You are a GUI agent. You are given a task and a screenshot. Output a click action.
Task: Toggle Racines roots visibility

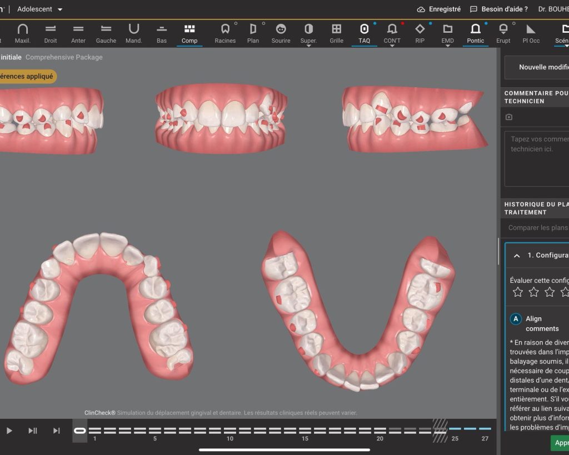pyautogui.click(x=225, y=33)
